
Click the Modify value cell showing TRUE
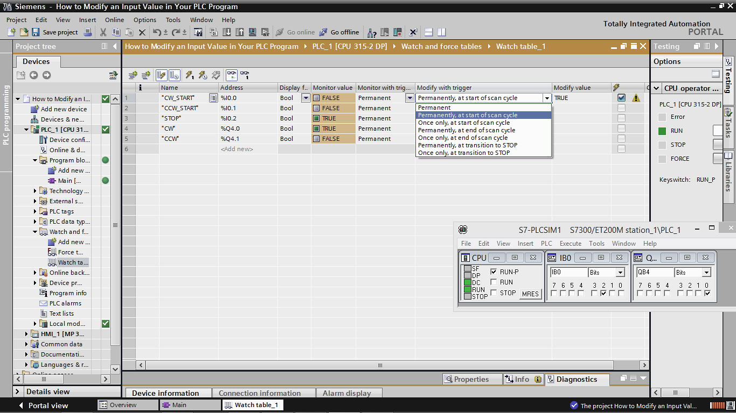582,98
